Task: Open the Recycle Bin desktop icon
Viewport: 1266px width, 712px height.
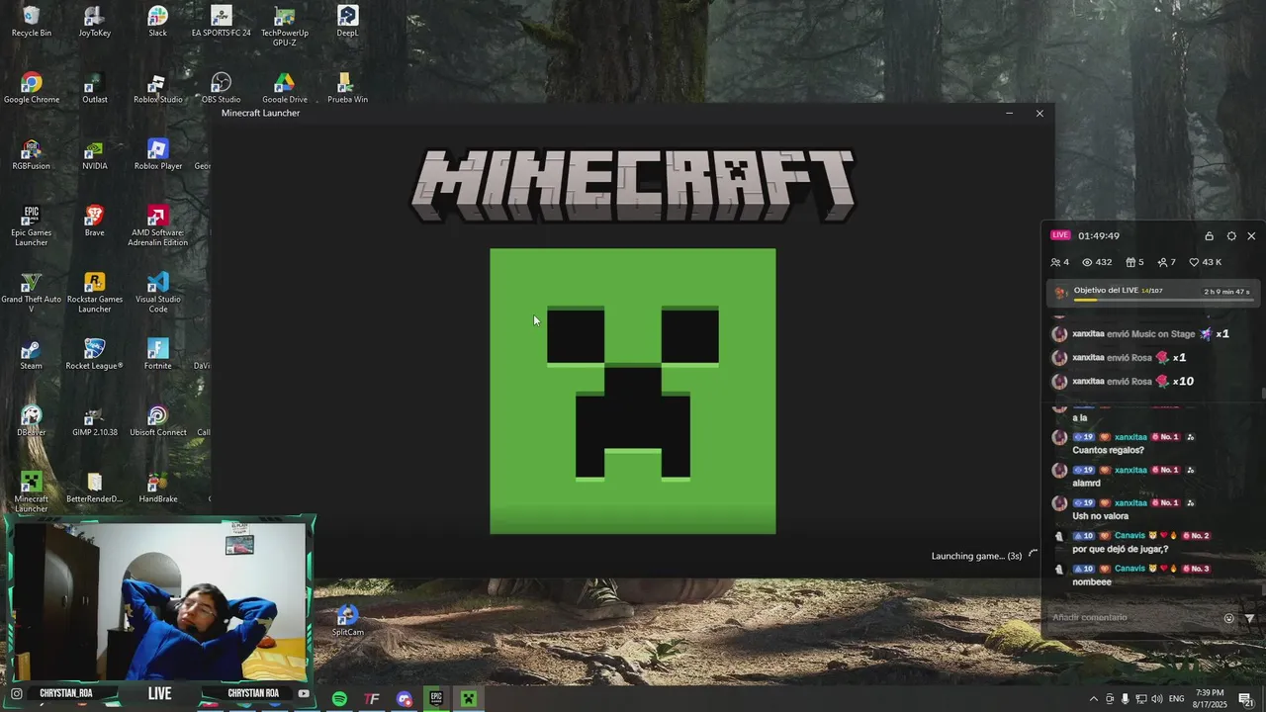Action: (x=31, y=21)
